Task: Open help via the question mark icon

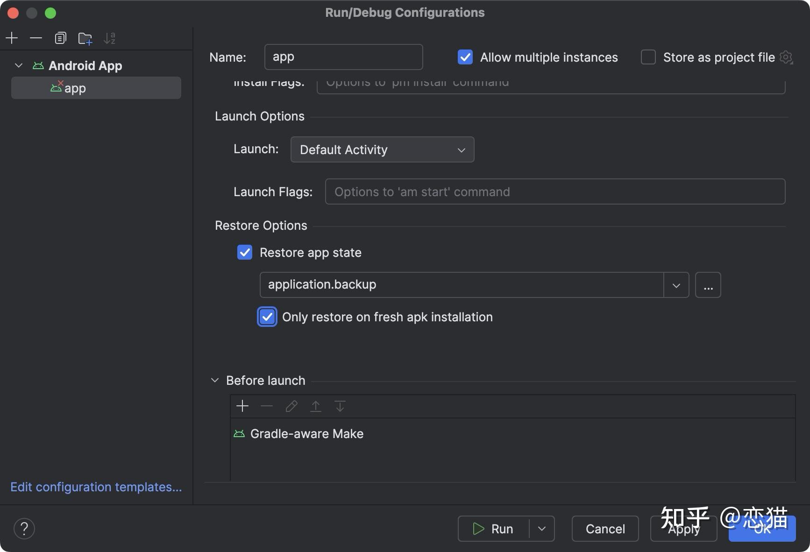Action: [24, 528]
